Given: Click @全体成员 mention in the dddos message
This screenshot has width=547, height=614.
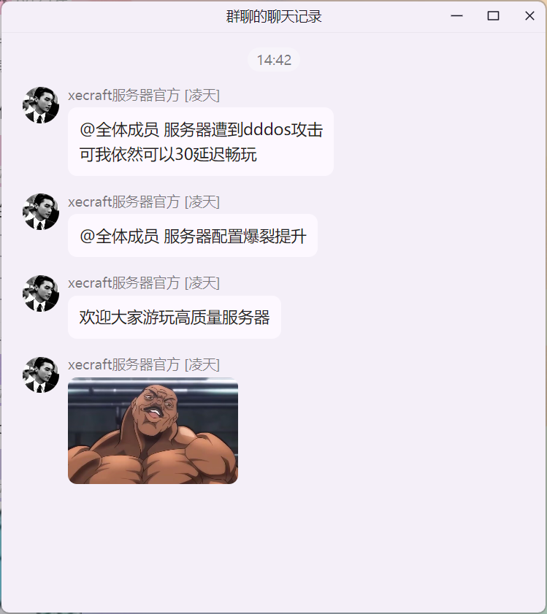Looking at the screenshot, I should (x=119, y=130).
